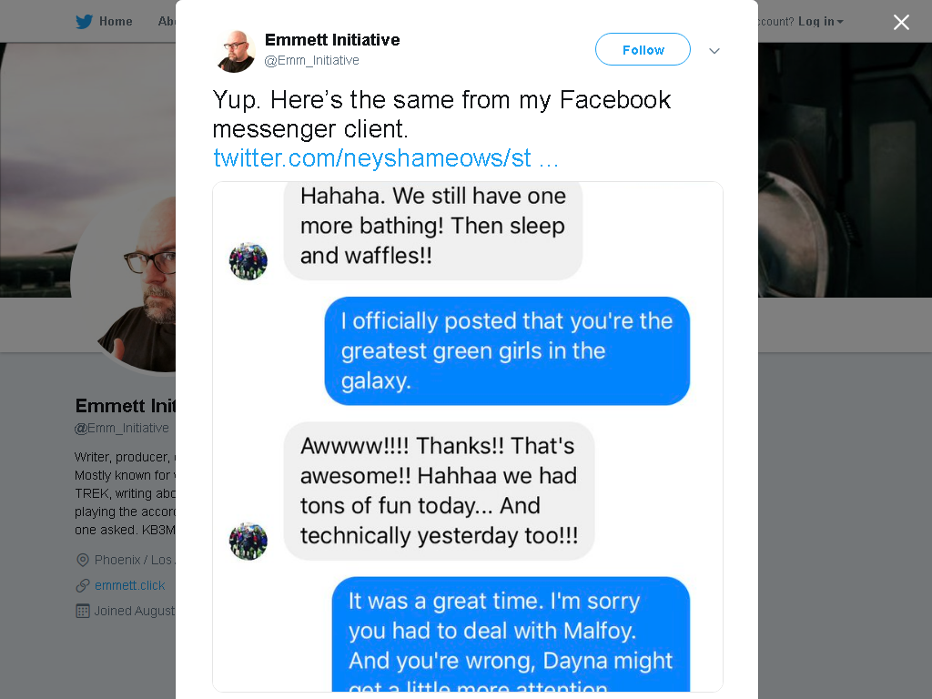Follow Emmett Initiative

[643, 49]
